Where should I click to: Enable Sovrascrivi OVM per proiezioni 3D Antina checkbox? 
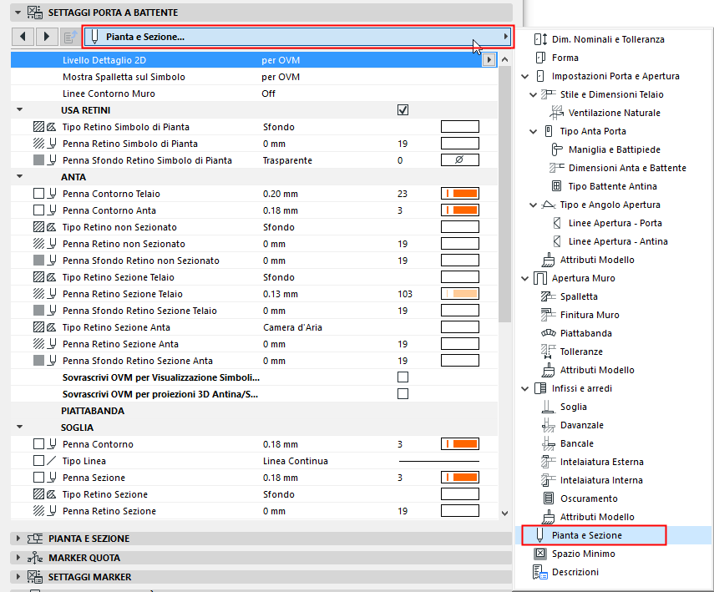click(403, 393)
